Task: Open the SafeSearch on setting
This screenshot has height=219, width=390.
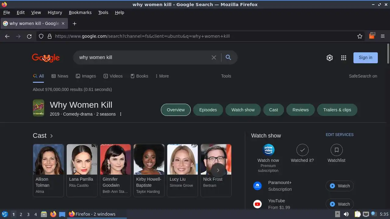Action: (x=363, y=76)
